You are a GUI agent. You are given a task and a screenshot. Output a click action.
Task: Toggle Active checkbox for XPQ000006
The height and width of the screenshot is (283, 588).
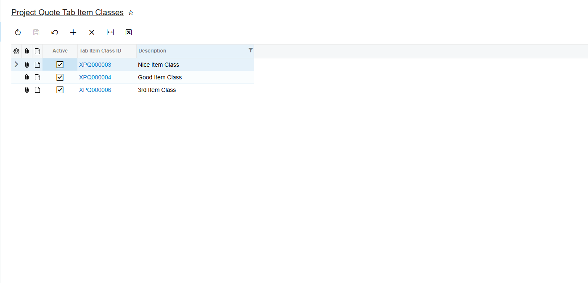(x=60, y=90)
